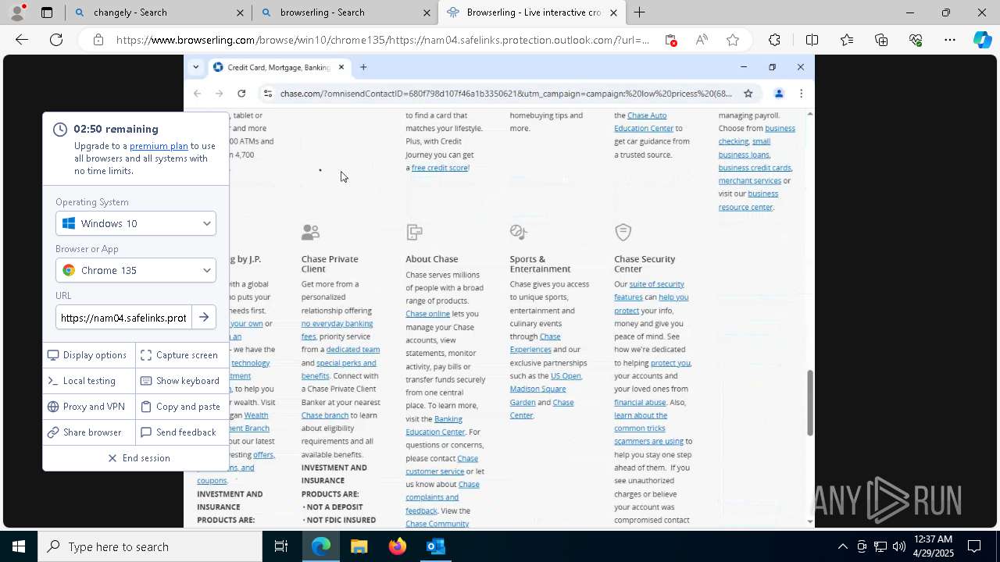Open Copy and paste
The image size is (1000, 562).
pyautogui.click(x=180, y=407)
